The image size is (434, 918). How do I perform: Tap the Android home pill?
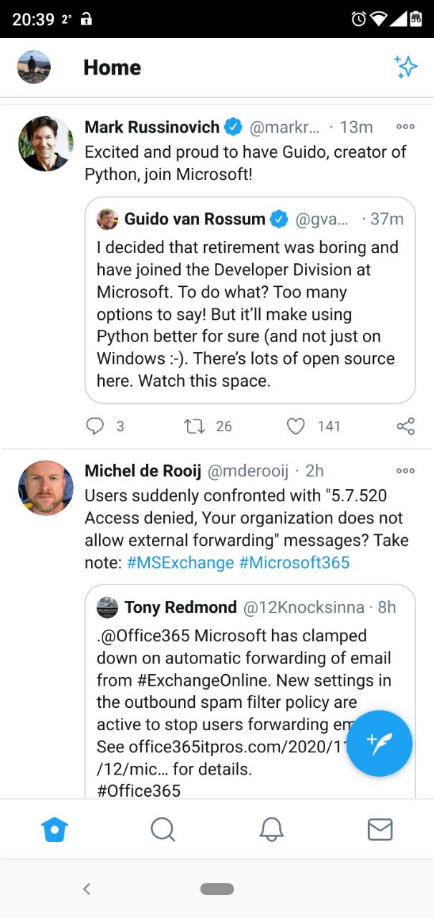click(217, 889)
